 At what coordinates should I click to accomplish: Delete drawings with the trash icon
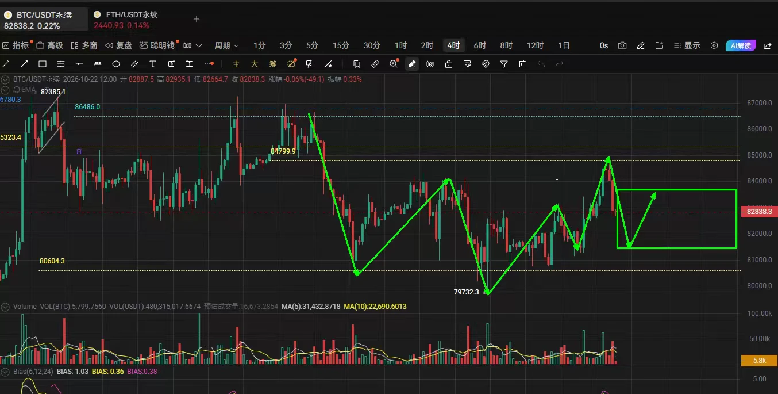[522, 64]
